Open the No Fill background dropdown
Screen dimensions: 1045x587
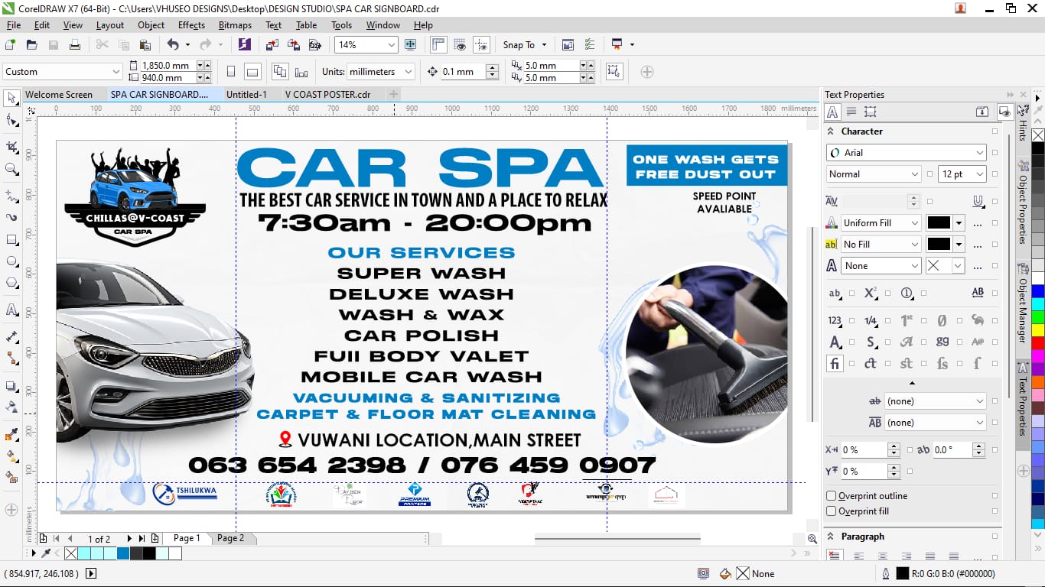[x=914, y=245]
